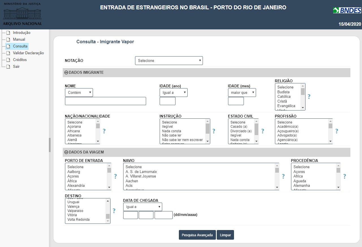Click the Profissão list scrollbar down arrow
The height and width of the screenshot is (247, 362).
click(330, 141)
